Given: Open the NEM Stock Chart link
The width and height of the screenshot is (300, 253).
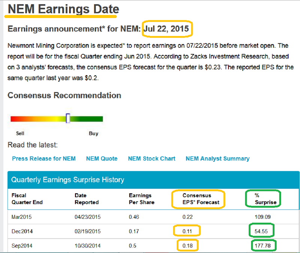Looking at the screenshot, I should pyautogui.click(x=152, y=158).
